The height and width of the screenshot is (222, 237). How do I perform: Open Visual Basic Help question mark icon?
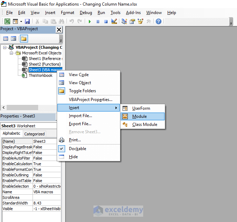(x=159, y=21)
